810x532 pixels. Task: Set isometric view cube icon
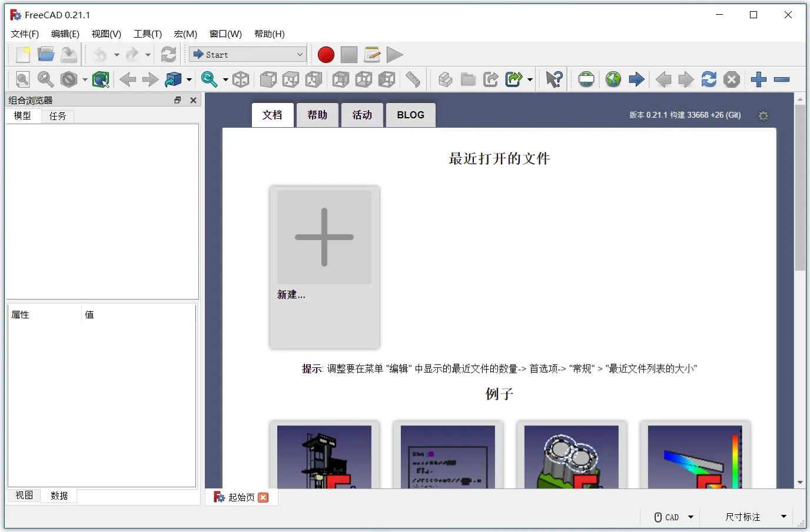pyautogui.click(x=241, y=79)
